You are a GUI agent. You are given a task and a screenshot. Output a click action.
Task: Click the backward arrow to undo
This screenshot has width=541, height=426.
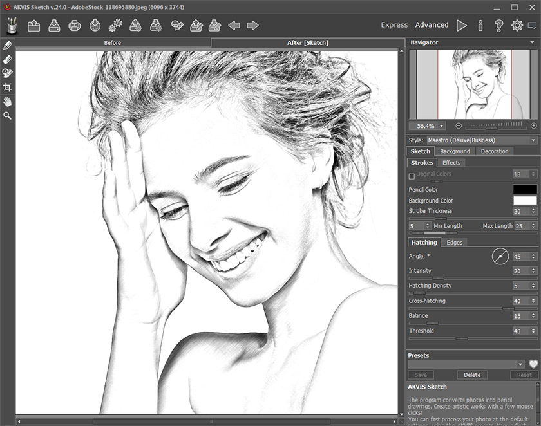[234, 25]
